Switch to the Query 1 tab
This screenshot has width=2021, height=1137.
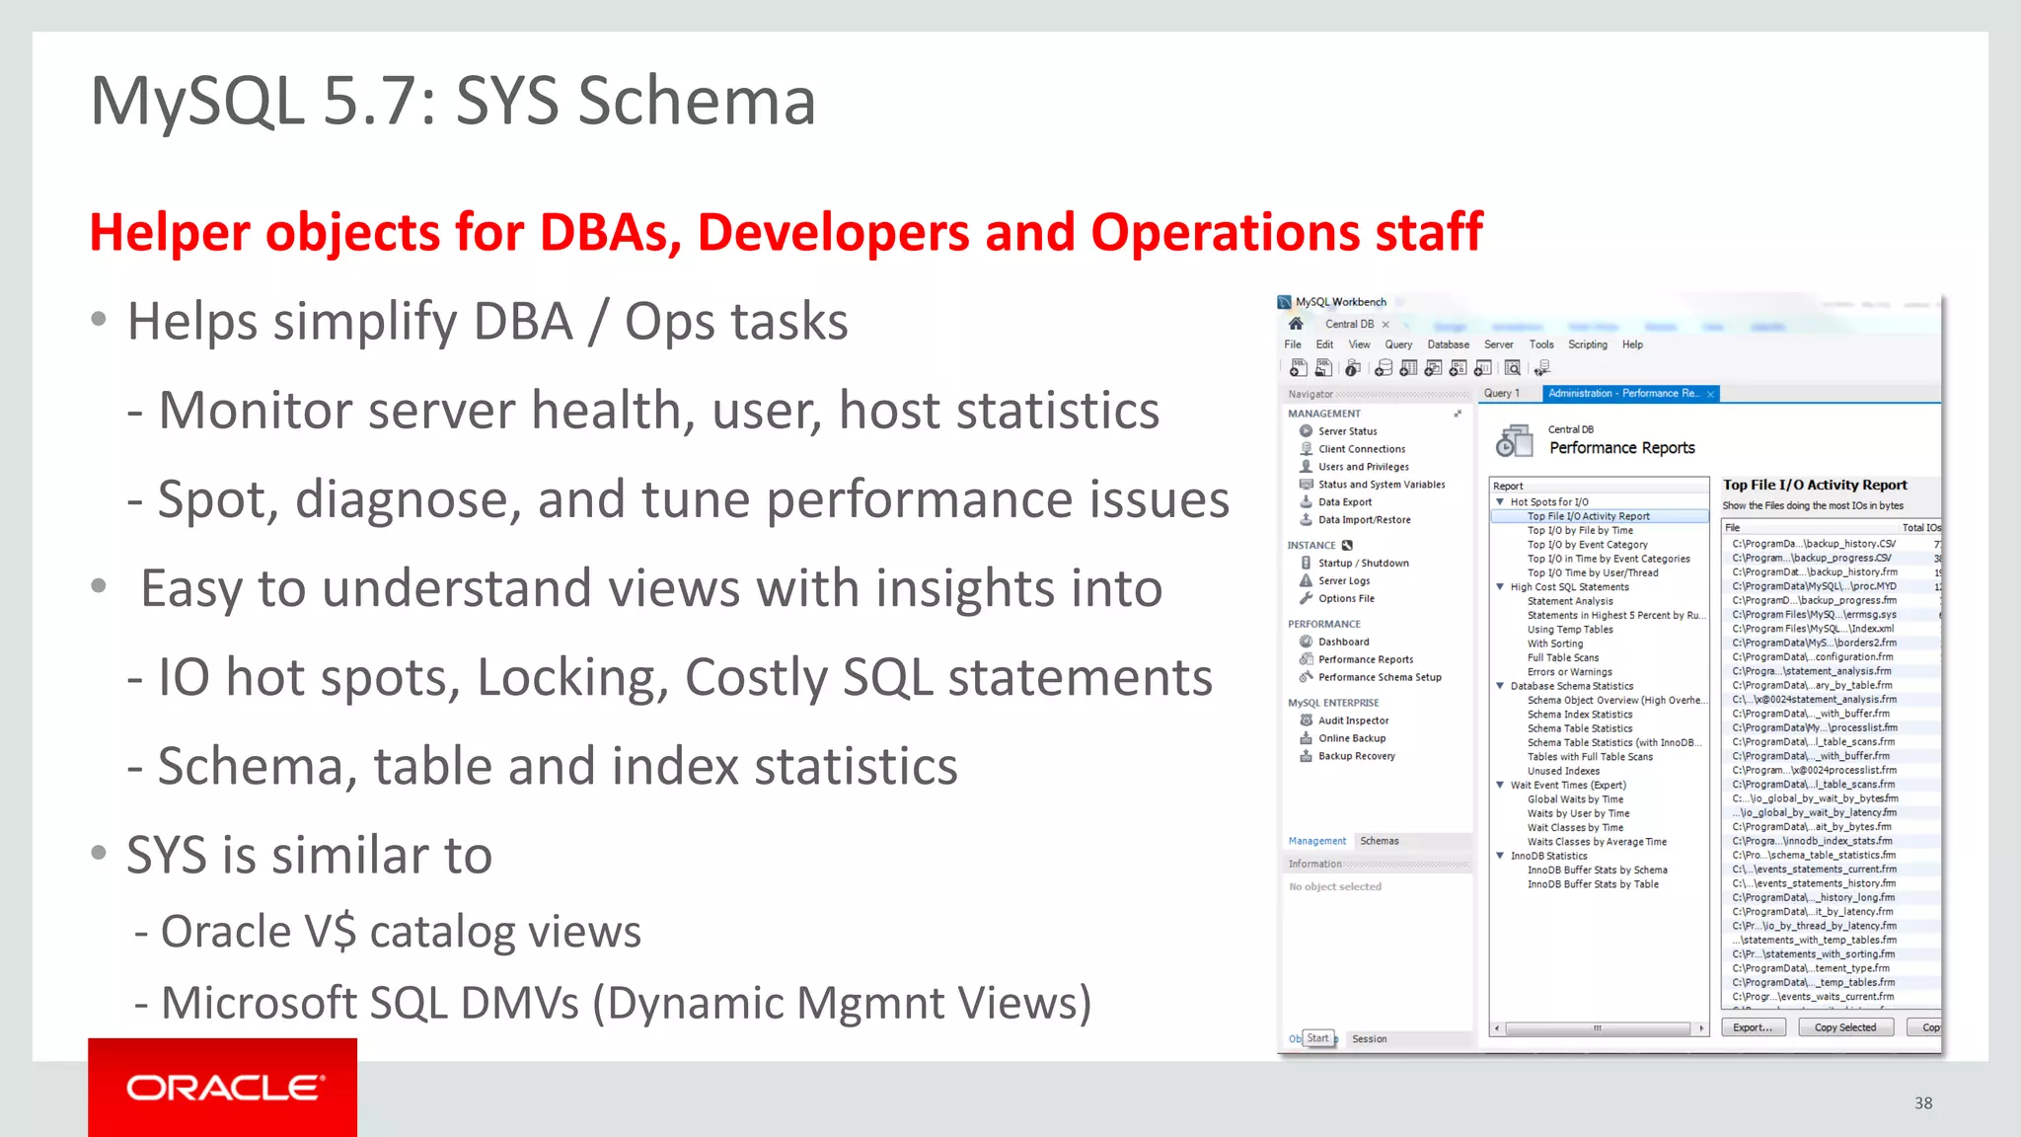tap(1501, 393)
